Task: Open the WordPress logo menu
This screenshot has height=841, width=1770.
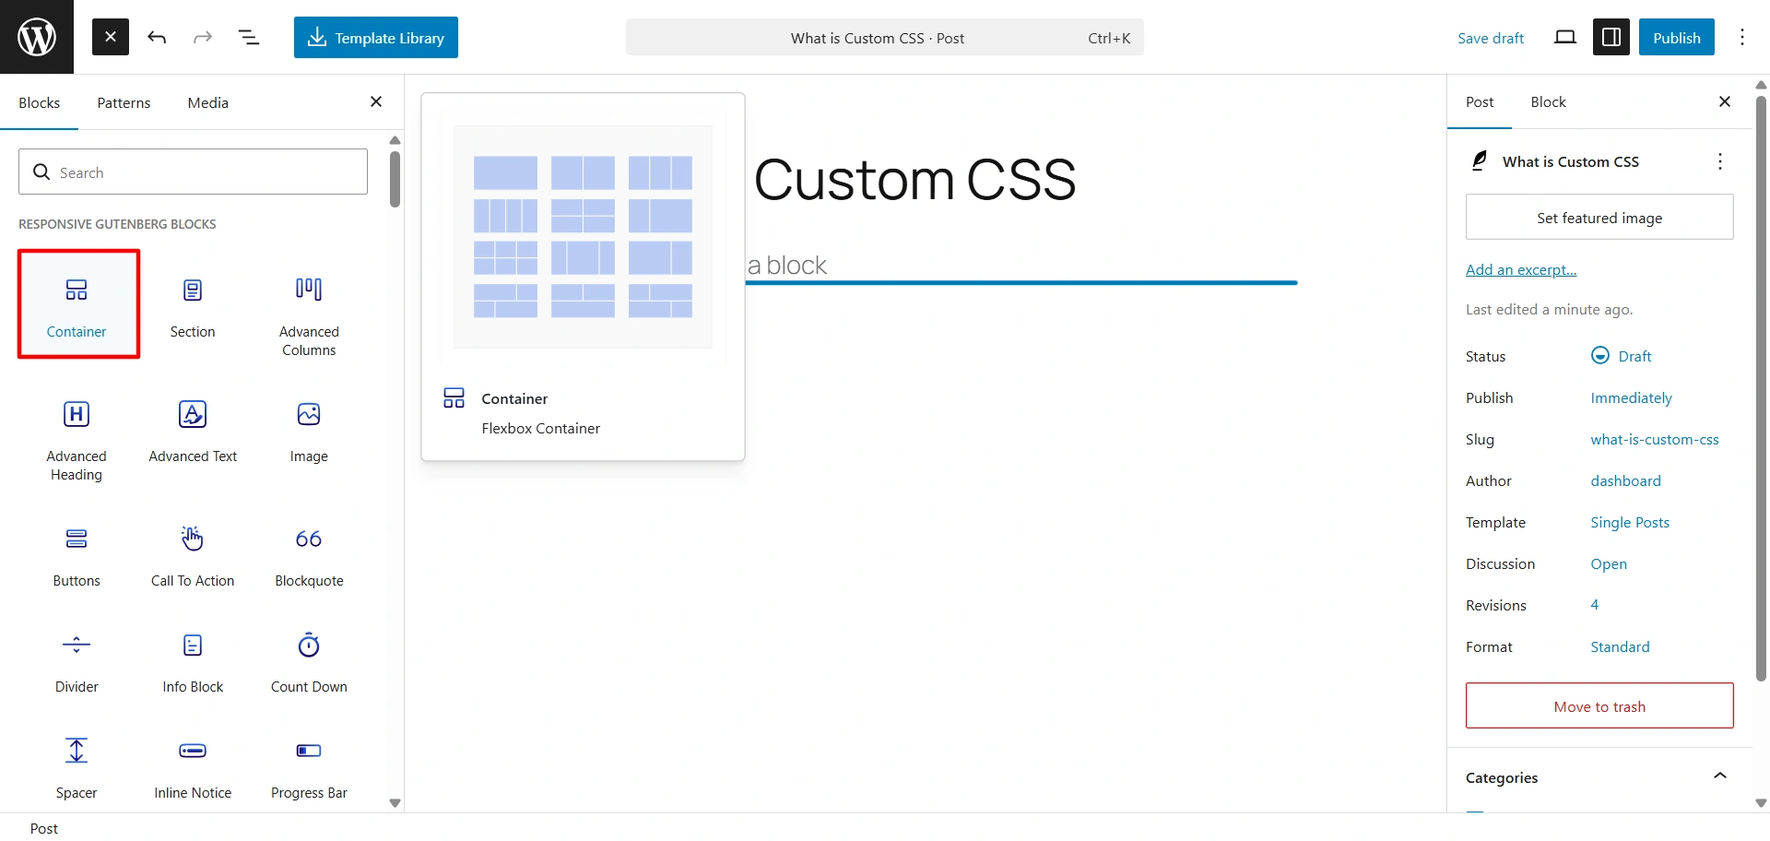Action: [x=37, y=37]
